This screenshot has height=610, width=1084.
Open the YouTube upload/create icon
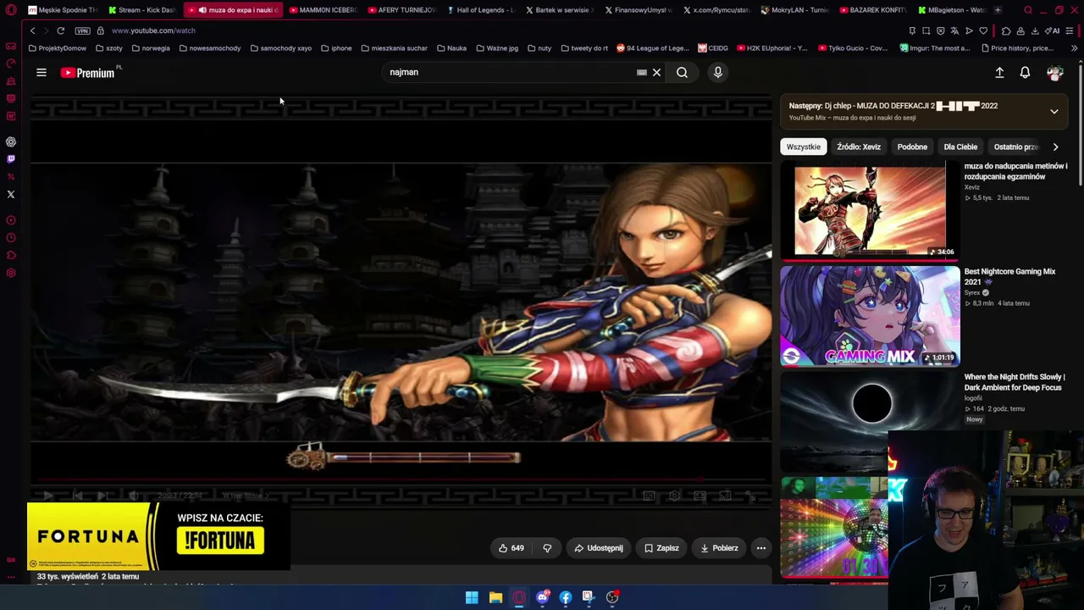[999, 73]
